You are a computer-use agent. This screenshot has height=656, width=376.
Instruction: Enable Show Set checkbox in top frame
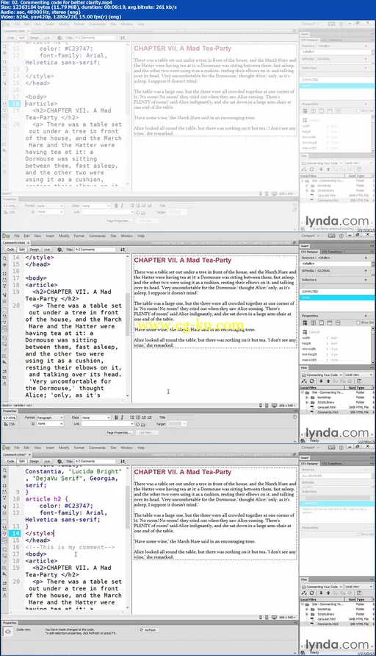(x=358, y=110)
